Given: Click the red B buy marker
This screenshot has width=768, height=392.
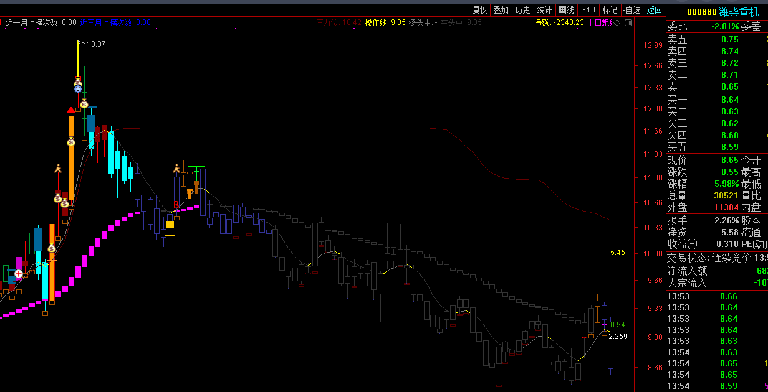Looking at the screenshot, I should 176,204.
